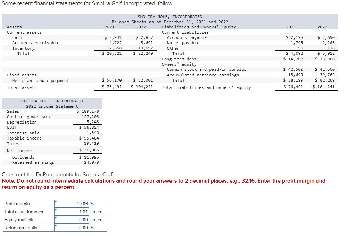Click the Equity multiplier row label
Screen dimensions: 364x236
[21, 220]
